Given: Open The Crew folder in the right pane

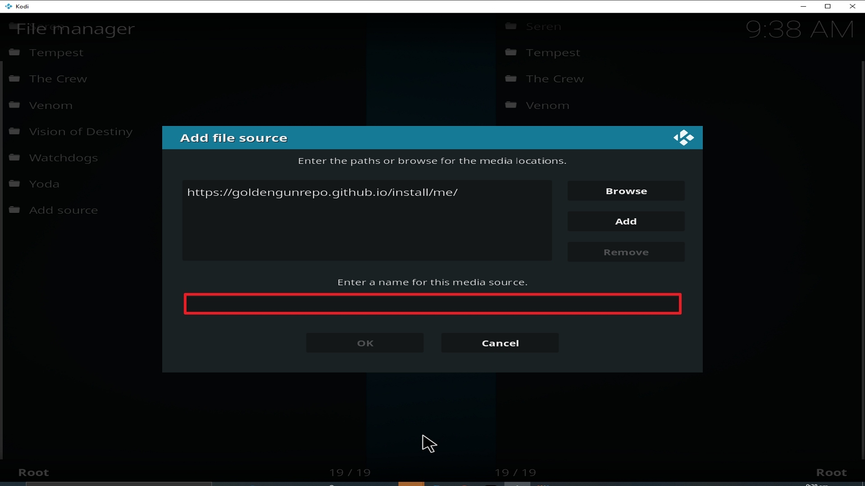Looking at the screenshot, I should (x=555, y=79).
